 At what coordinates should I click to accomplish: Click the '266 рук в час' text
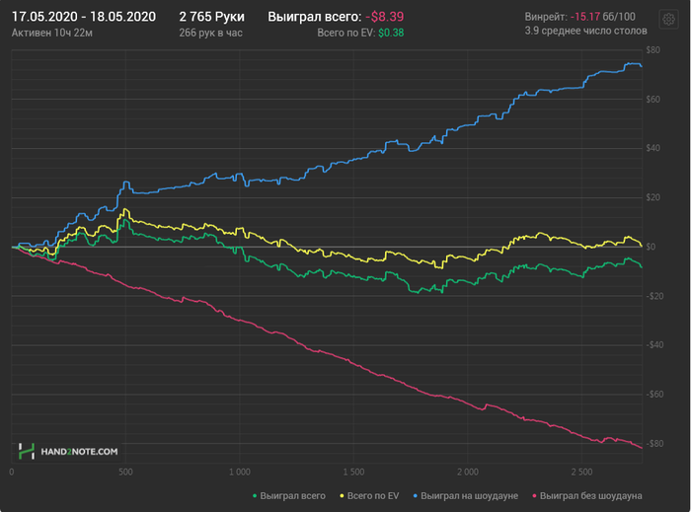[210, 33]
